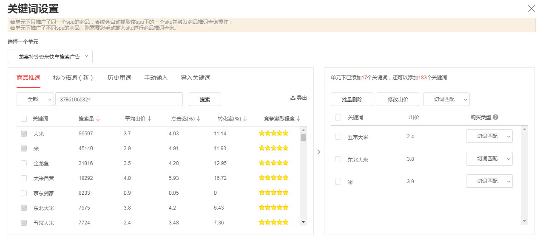Switch to the 历史用词 tab
This screenshot has height=238, width=543.
(x=119, y=78)
